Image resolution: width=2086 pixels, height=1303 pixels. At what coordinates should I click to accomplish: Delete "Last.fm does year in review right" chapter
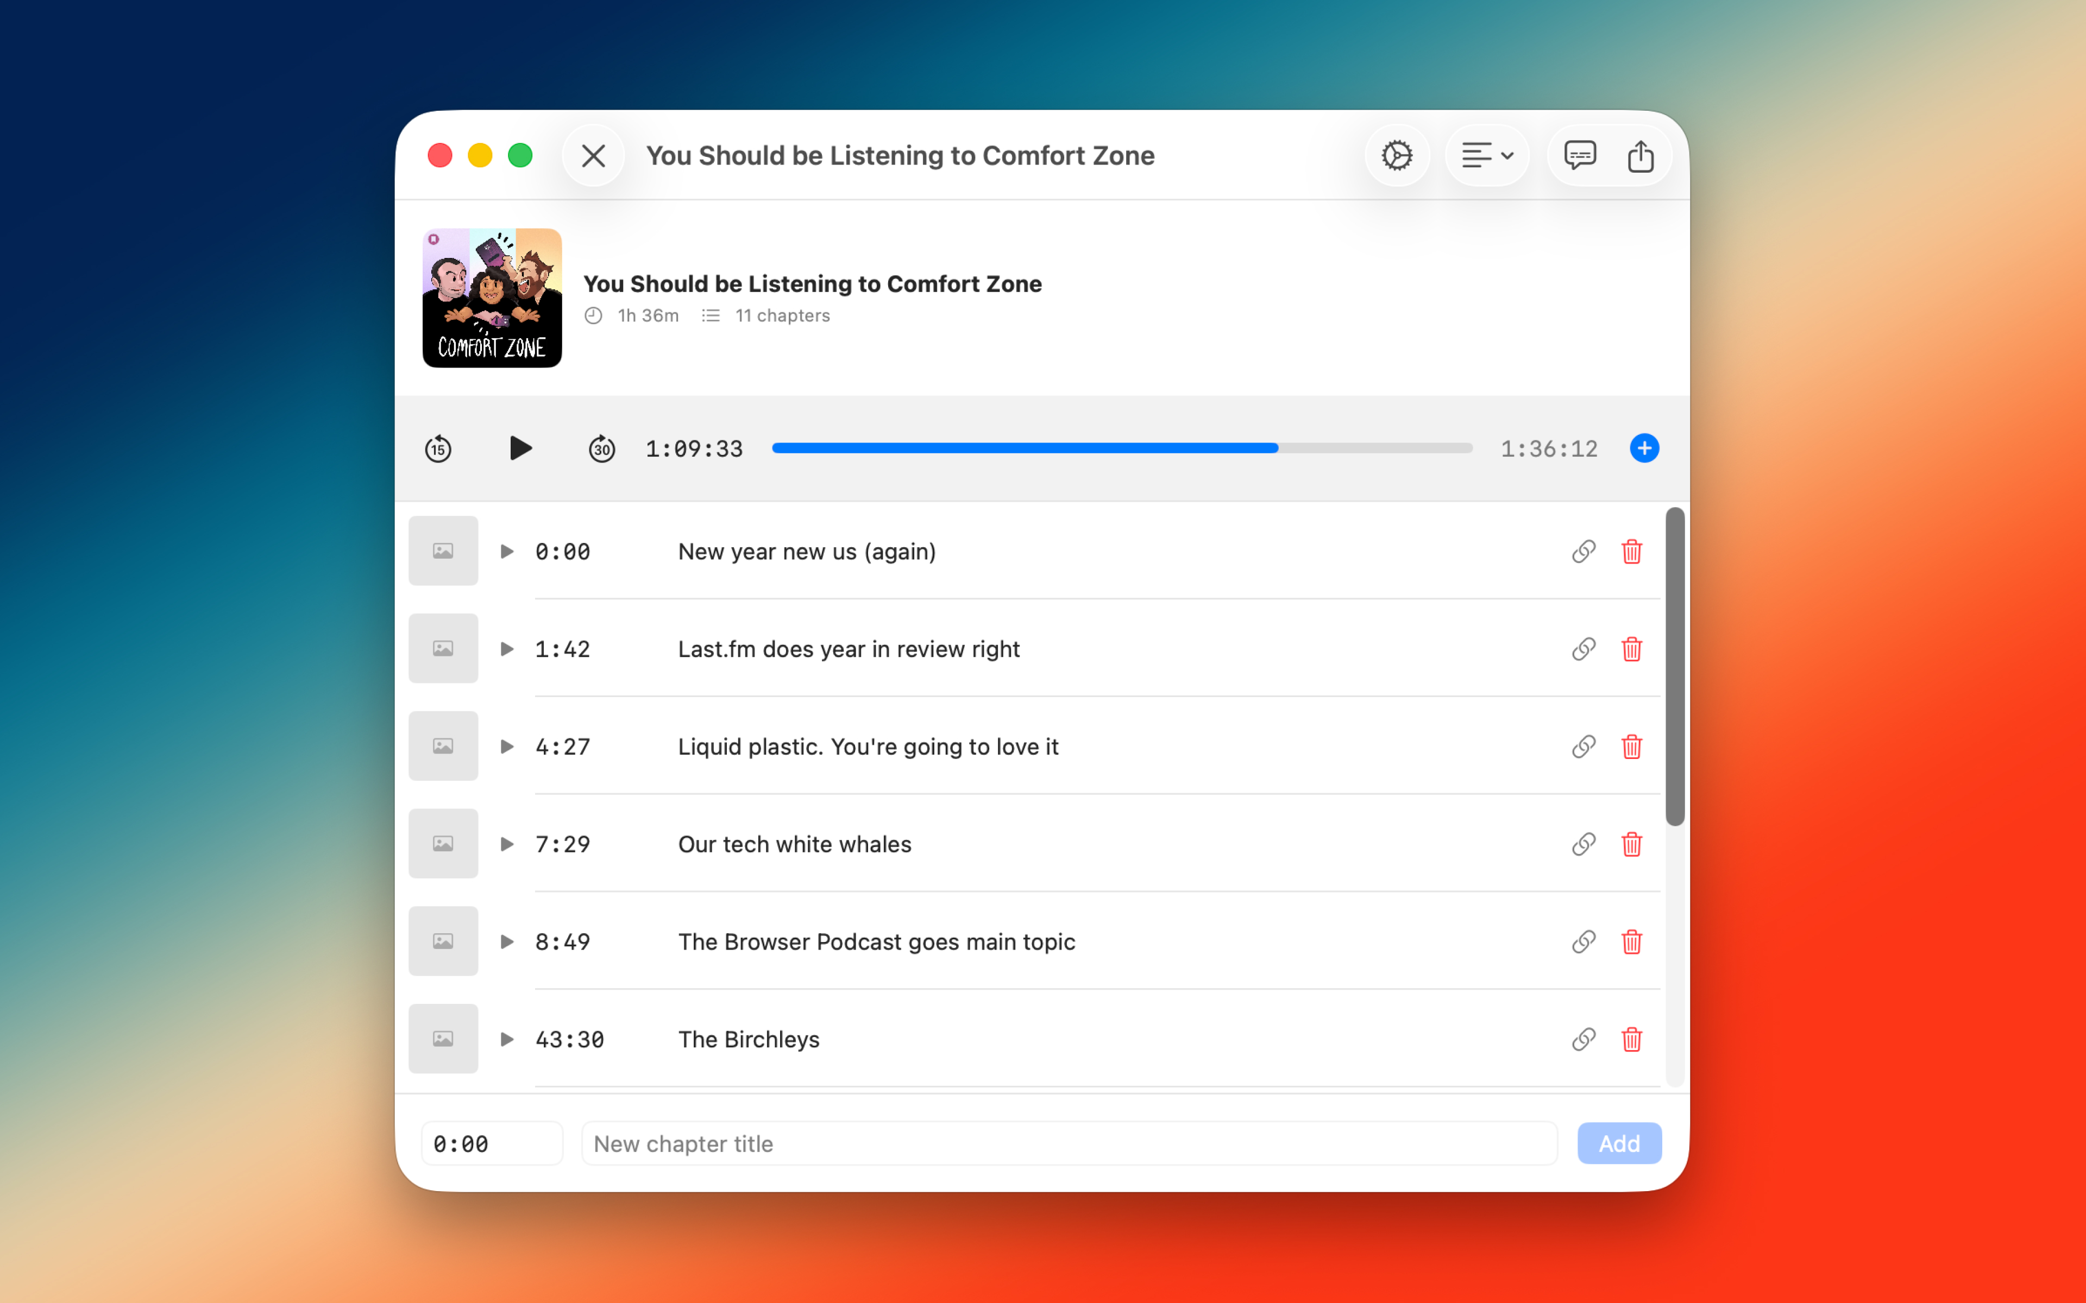tap(1631, 649)
